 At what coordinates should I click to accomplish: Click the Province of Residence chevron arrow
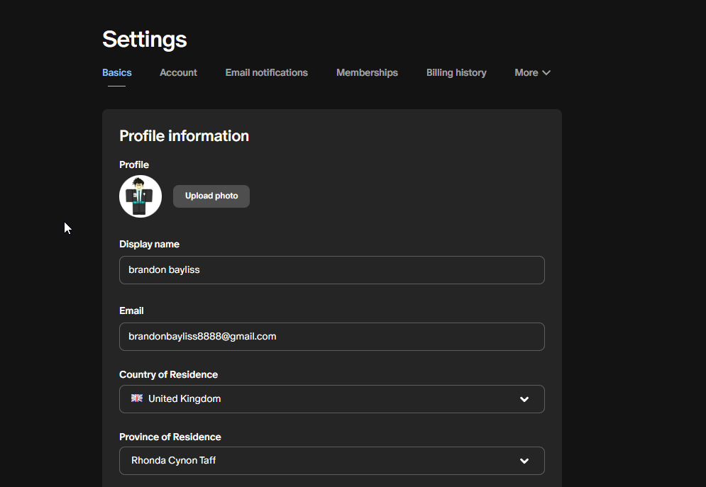click(x=524, y=461)
